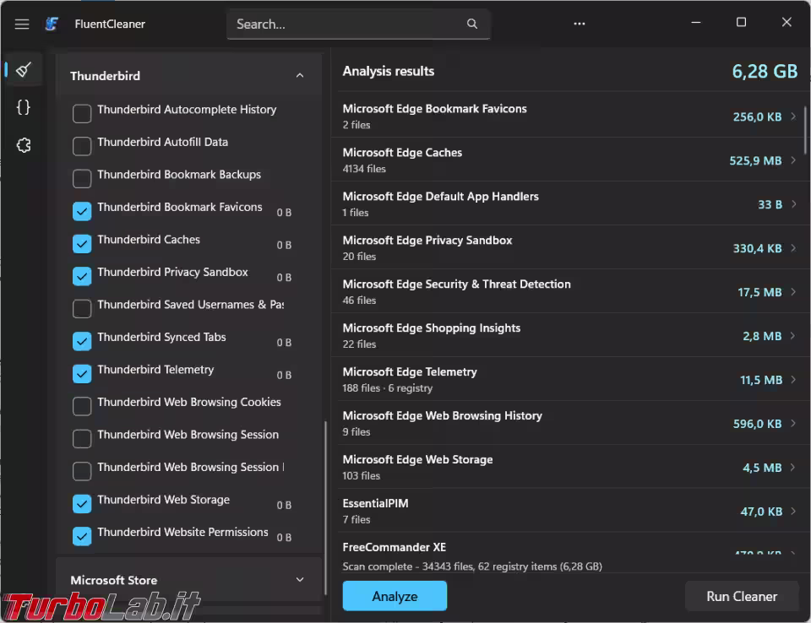Click the Analysis results heading

389,72
